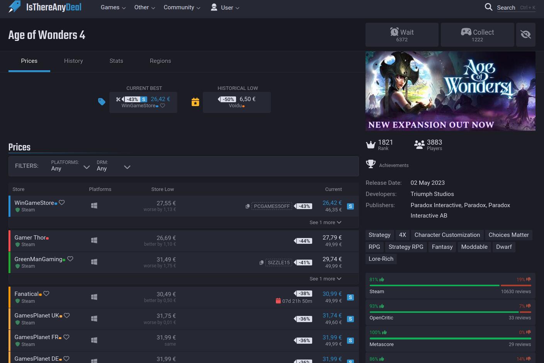
Task: Click the Players group icon
Action: (419, 145)
